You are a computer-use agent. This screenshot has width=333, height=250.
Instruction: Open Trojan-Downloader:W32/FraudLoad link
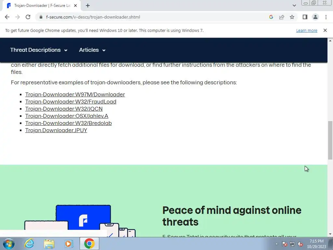[x=71, y=102]
